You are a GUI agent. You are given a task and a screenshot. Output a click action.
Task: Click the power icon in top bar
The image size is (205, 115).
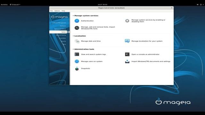201,4
